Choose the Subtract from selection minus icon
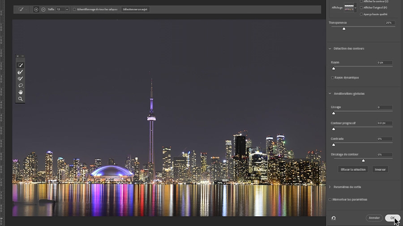Image resolution: width=403 pixels, height=226 pixels. (x=43, y=9)
